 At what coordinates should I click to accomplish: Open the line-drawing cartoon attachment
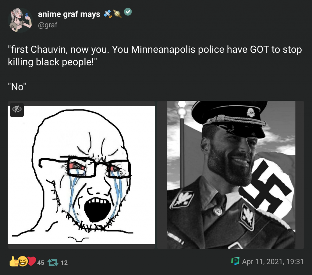tap(81, 175)
